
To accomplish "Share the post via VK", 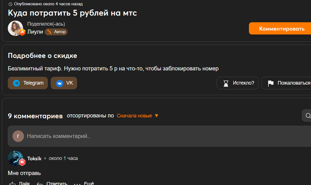I will [x=64, y=83].
